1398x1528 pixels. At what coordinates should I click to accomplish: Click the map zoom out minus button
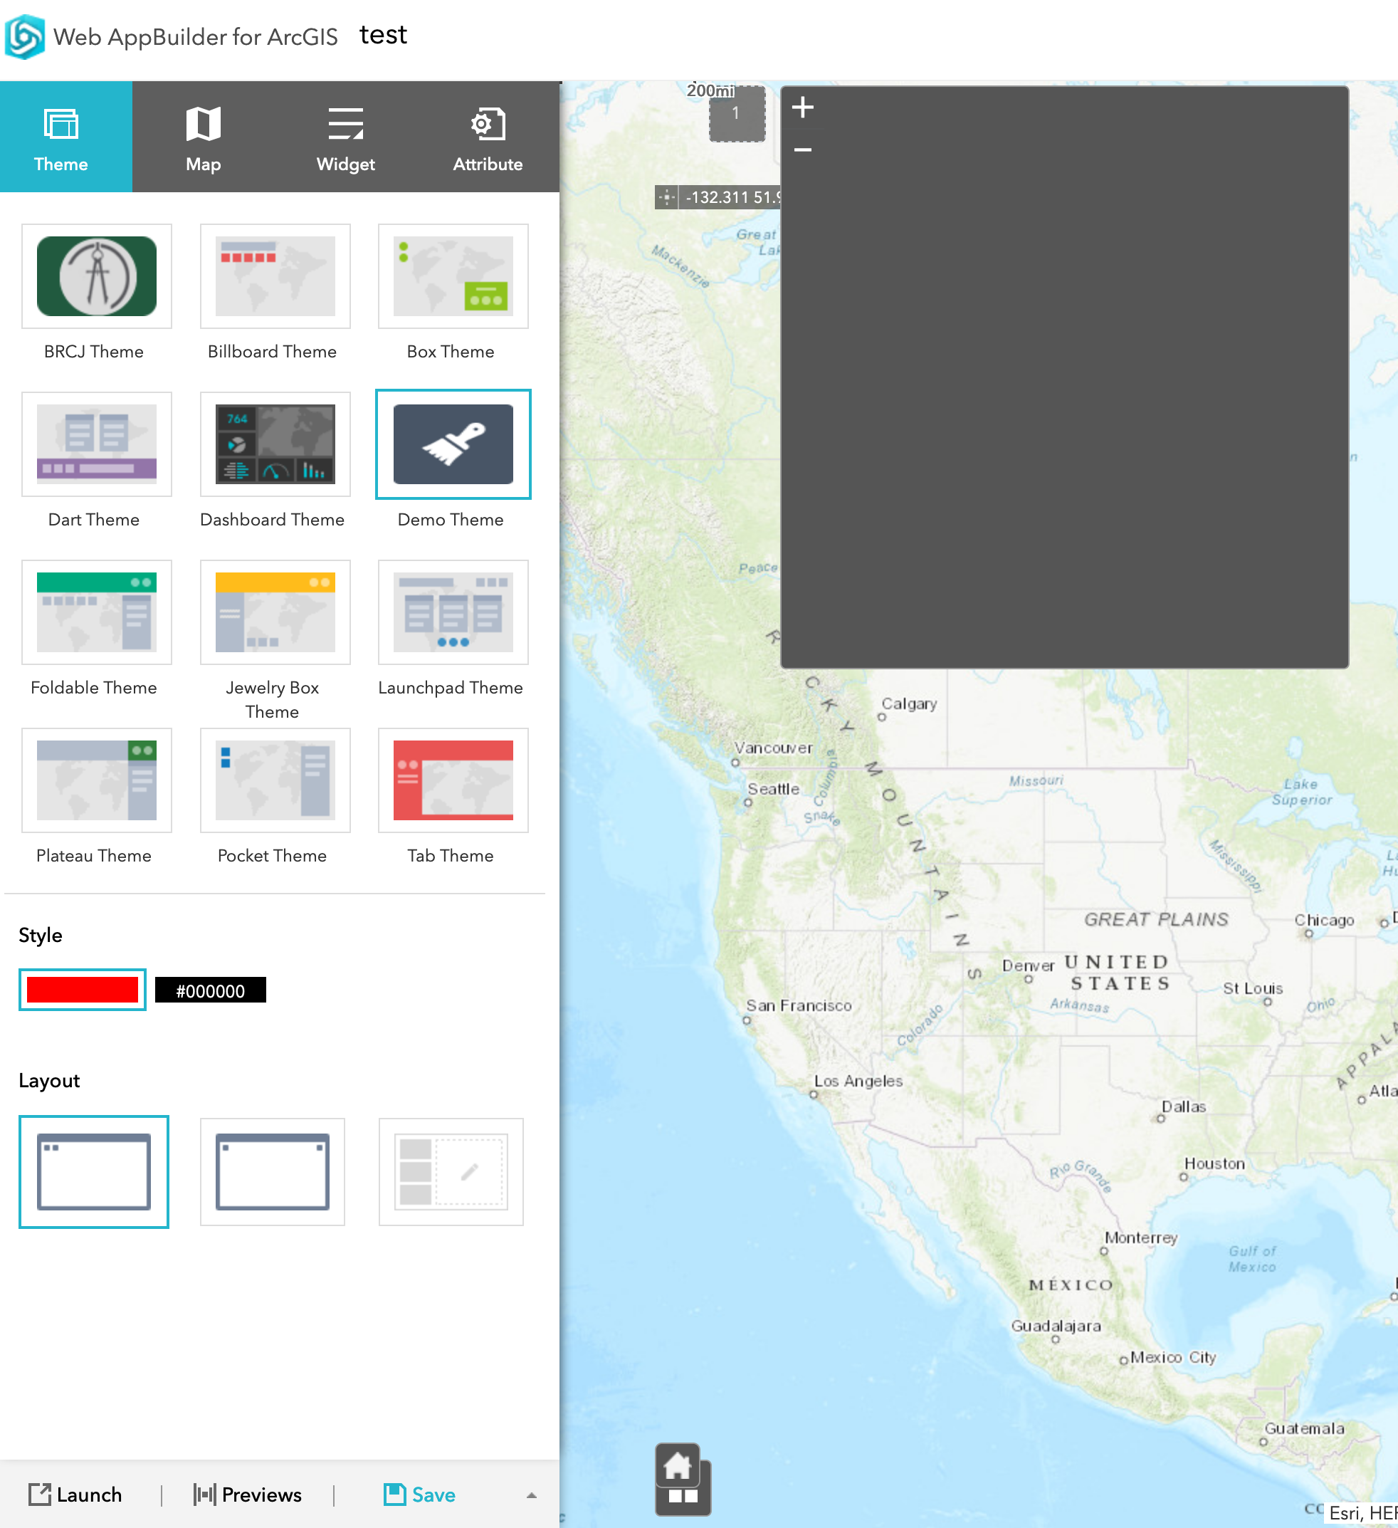[802, 150]
